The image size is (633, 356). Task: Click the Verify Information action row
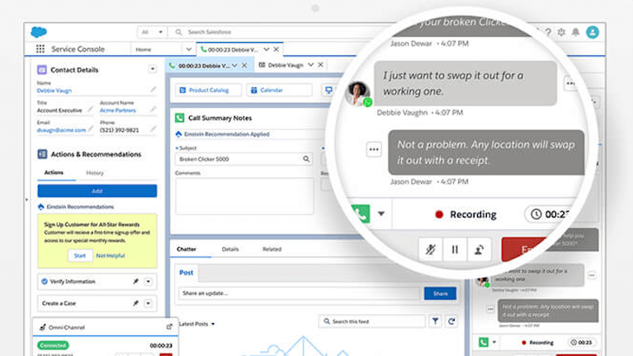coord(97,281)
